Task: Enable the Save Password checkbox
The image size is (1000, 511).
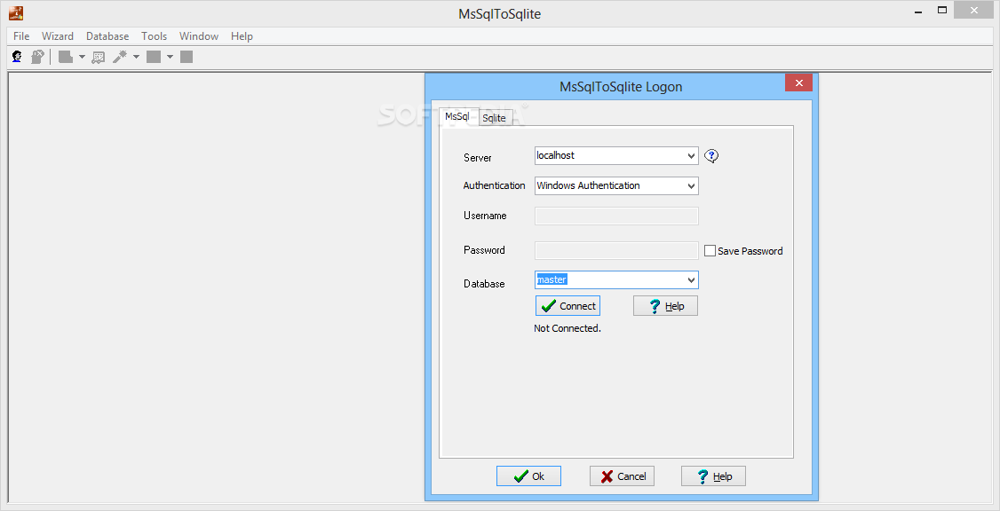Action: 710,251
